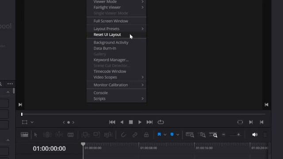This screenshot has height=159, width=283.
Task: Toggle Linked Selection chain icon
Action: [135, 135]
